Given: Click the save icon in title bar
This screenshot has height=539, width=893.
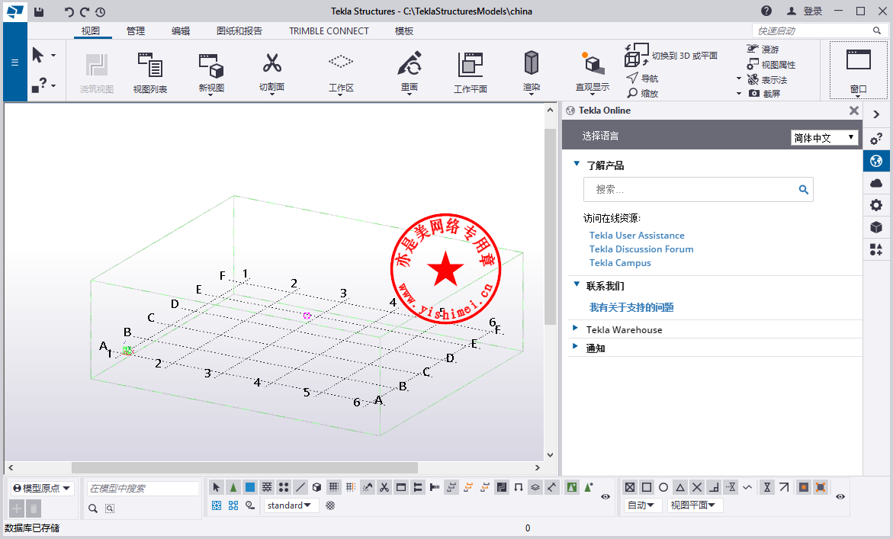Looking at the screenshot, I should [39, 11].
